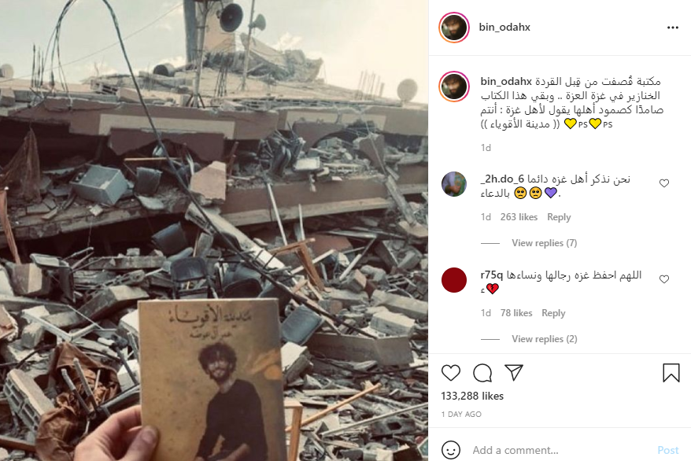Share post via paper plane icon
Screen dimensions: 691x461
[x=514, y=373]
